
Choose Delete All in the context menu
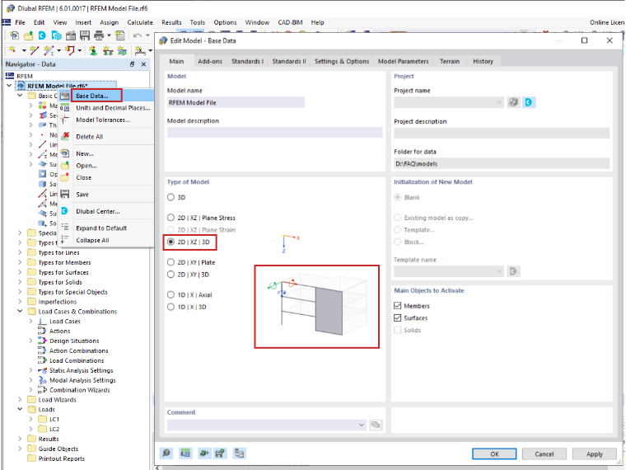pyautogui.click(x=90, y=137)
